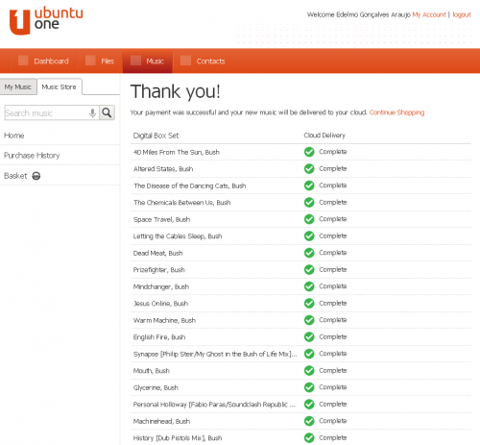Click the Music tab icon
This screenshot has height=445, width=480.
[135, 61]
